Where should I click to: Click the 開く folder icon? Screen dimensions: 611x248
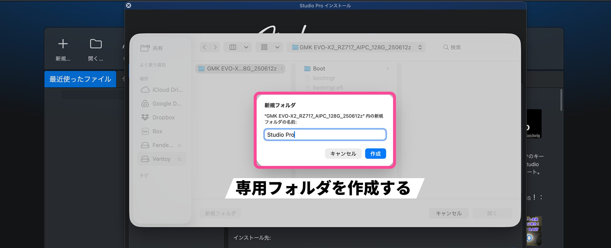tap(96, 44)
